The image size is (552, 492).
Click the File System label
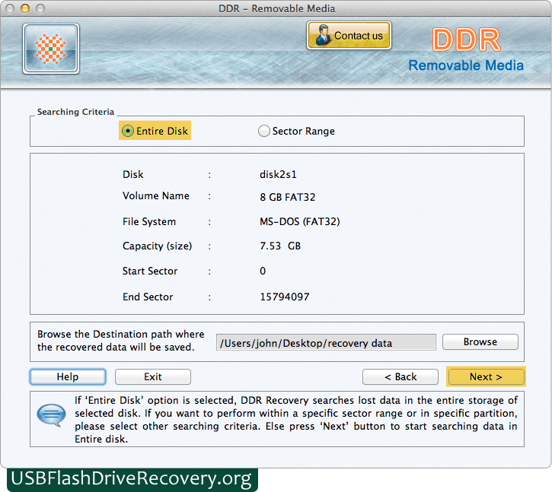(x=149, y=222)
